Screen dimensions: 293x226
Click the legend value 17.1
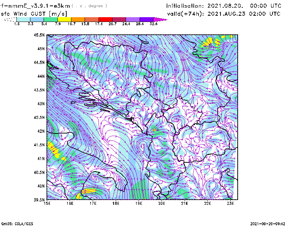(x=99, y=24)
